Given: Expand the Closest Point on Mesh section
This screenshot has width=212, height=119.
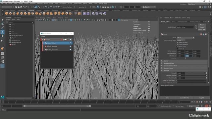Looking at the screenshot, I should pos(185,66).
